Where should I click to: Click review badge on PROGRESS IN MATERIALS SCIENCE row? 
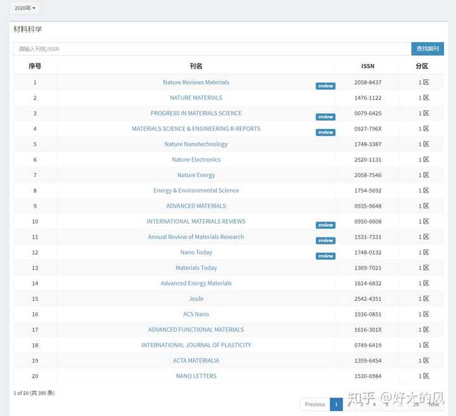tap(326, 117)
